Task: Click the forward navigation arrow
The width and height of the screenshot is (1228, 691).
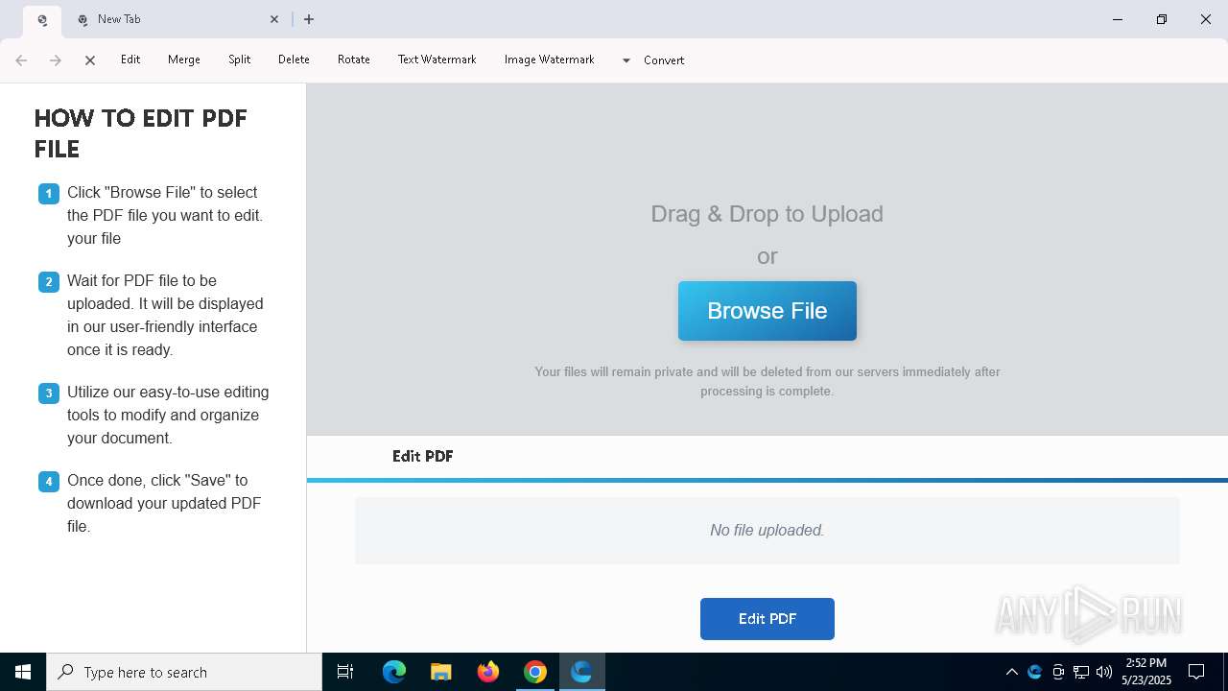Action: pos(56,60)
